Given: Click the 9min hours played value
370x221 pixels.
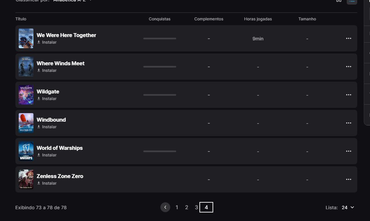Looking at the screenshot, I should coord(258,39).
